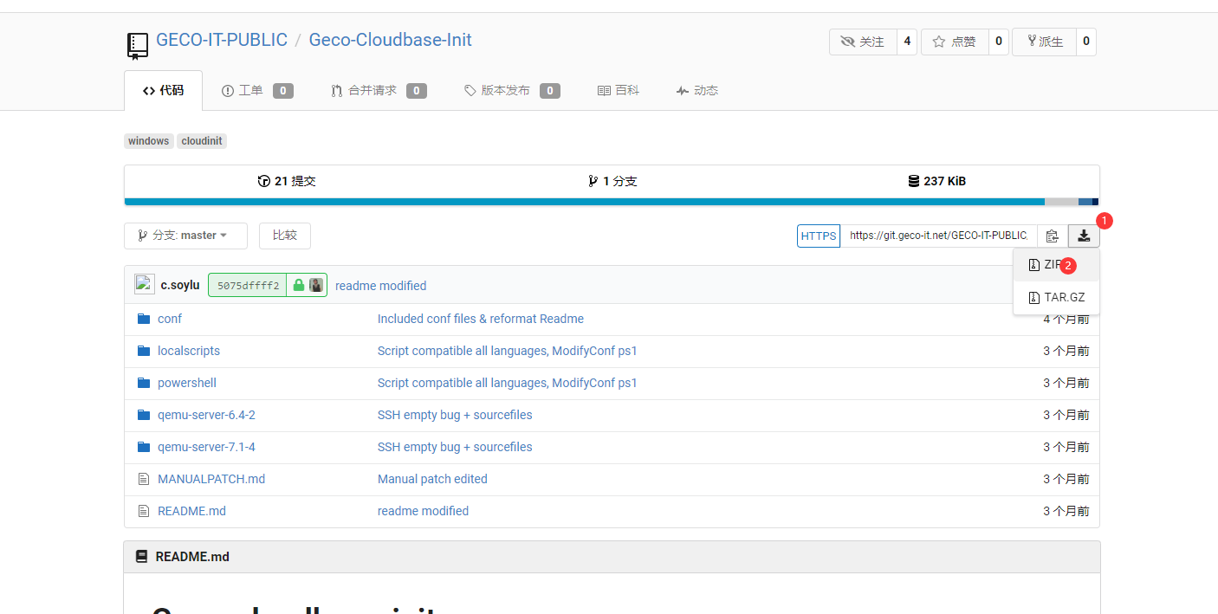
Task: Copy the repository URL with clipboard icon
Action: (x=1052, y=236)
